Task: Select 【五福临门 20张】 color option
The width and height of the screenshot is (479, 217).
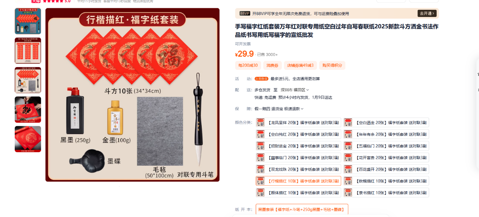Action: (386, 146)
